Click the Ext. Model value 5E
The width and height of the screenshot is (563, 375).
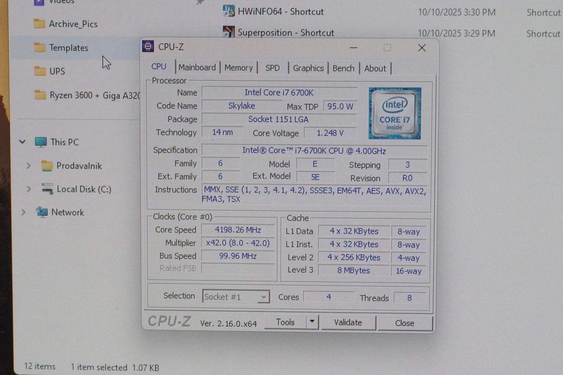[315, 177]
